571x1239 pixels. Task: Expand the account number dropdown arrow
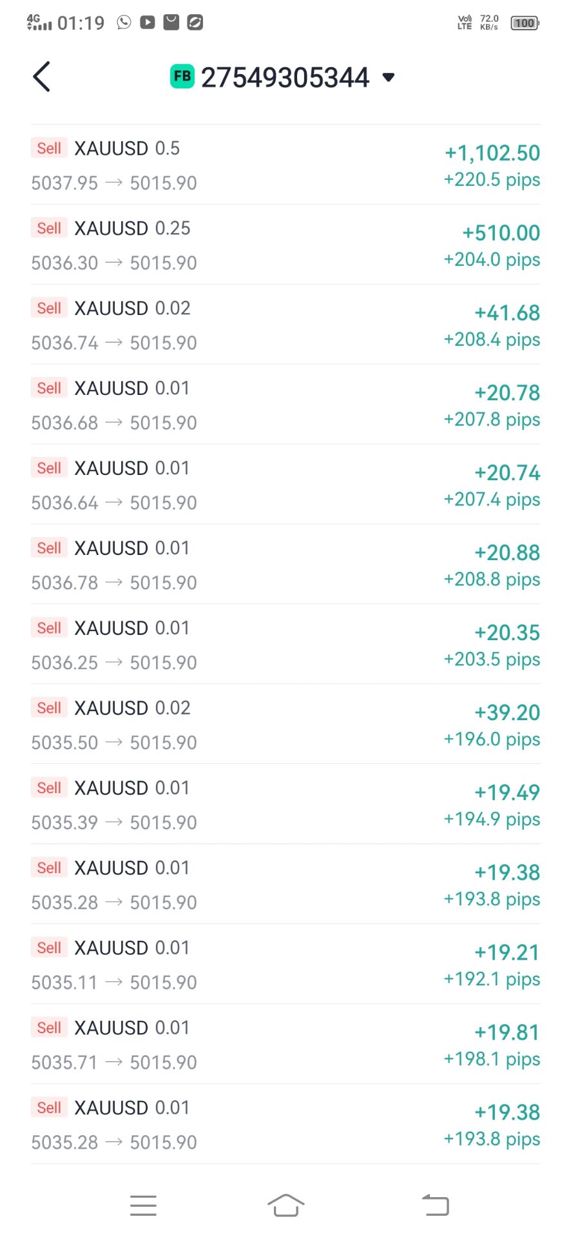coord(388,77)
